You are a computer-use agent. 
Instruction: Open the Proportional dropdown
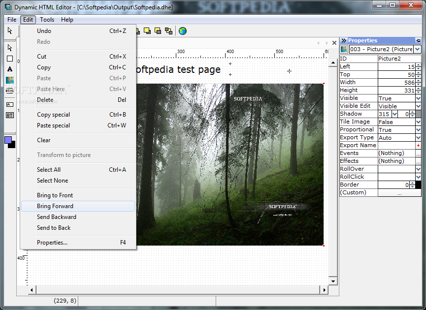(419, 130)
